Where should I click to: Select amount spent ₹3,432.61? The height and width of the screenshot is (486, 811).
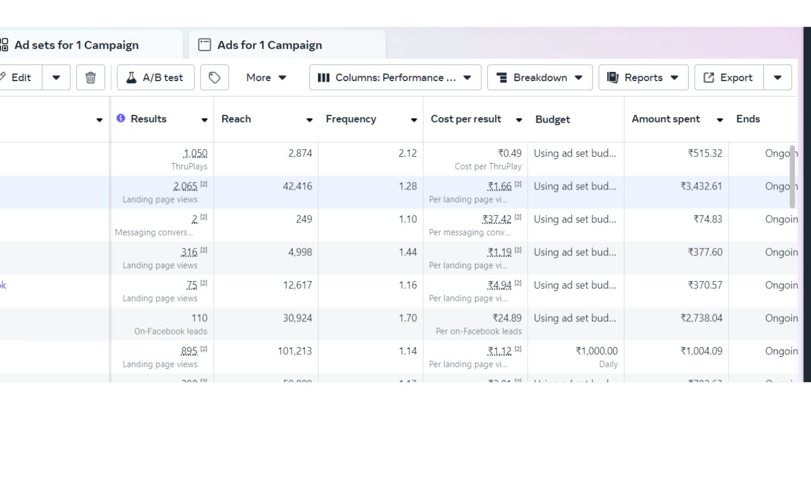701,186
